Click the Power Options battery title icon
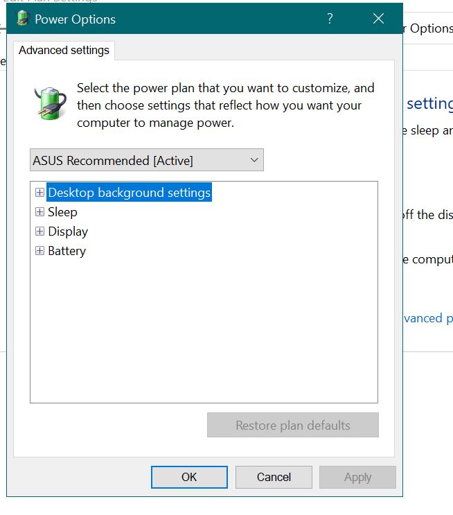453x515 pixels. click(x=23, y=19)
